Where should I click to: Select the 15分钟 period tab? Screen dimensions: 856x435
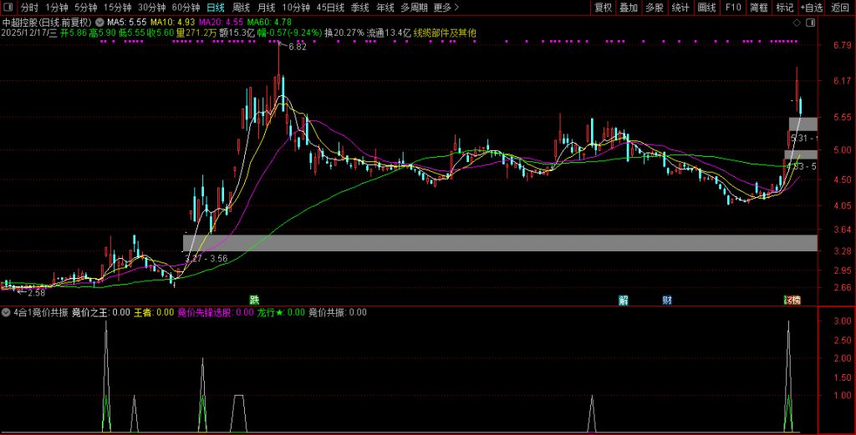tap(117, 8)
